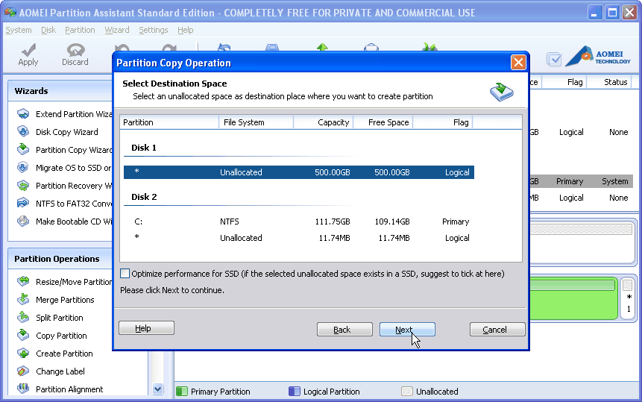This screenshot has height=402, width=642.
Task: Enable Optimize performance for SSD checkbox
Action: (x=125, y=274)
